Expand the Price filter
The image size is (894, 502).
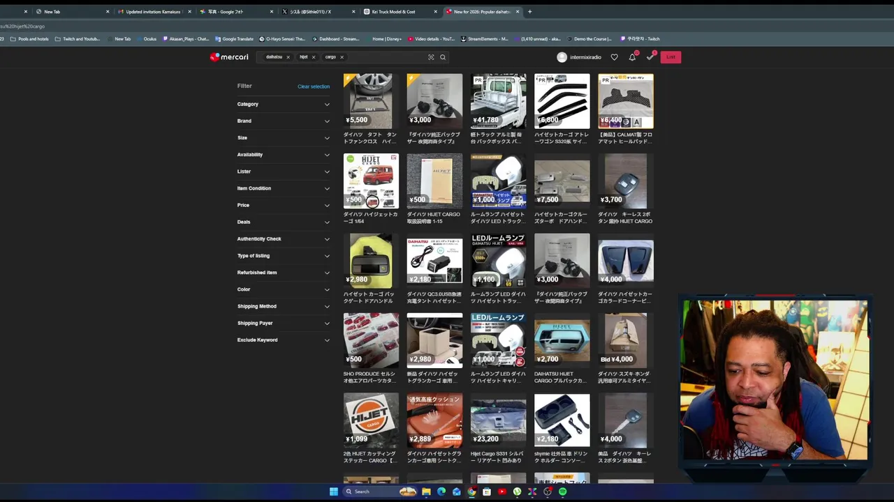(x=283, y=205)
